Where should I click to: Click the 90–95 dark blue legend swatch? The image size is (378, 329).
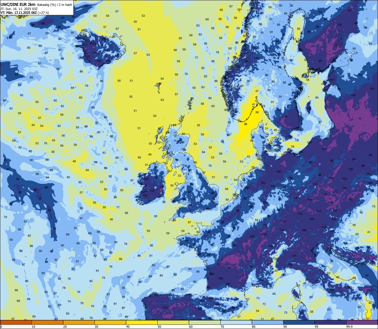click(299, 322)
